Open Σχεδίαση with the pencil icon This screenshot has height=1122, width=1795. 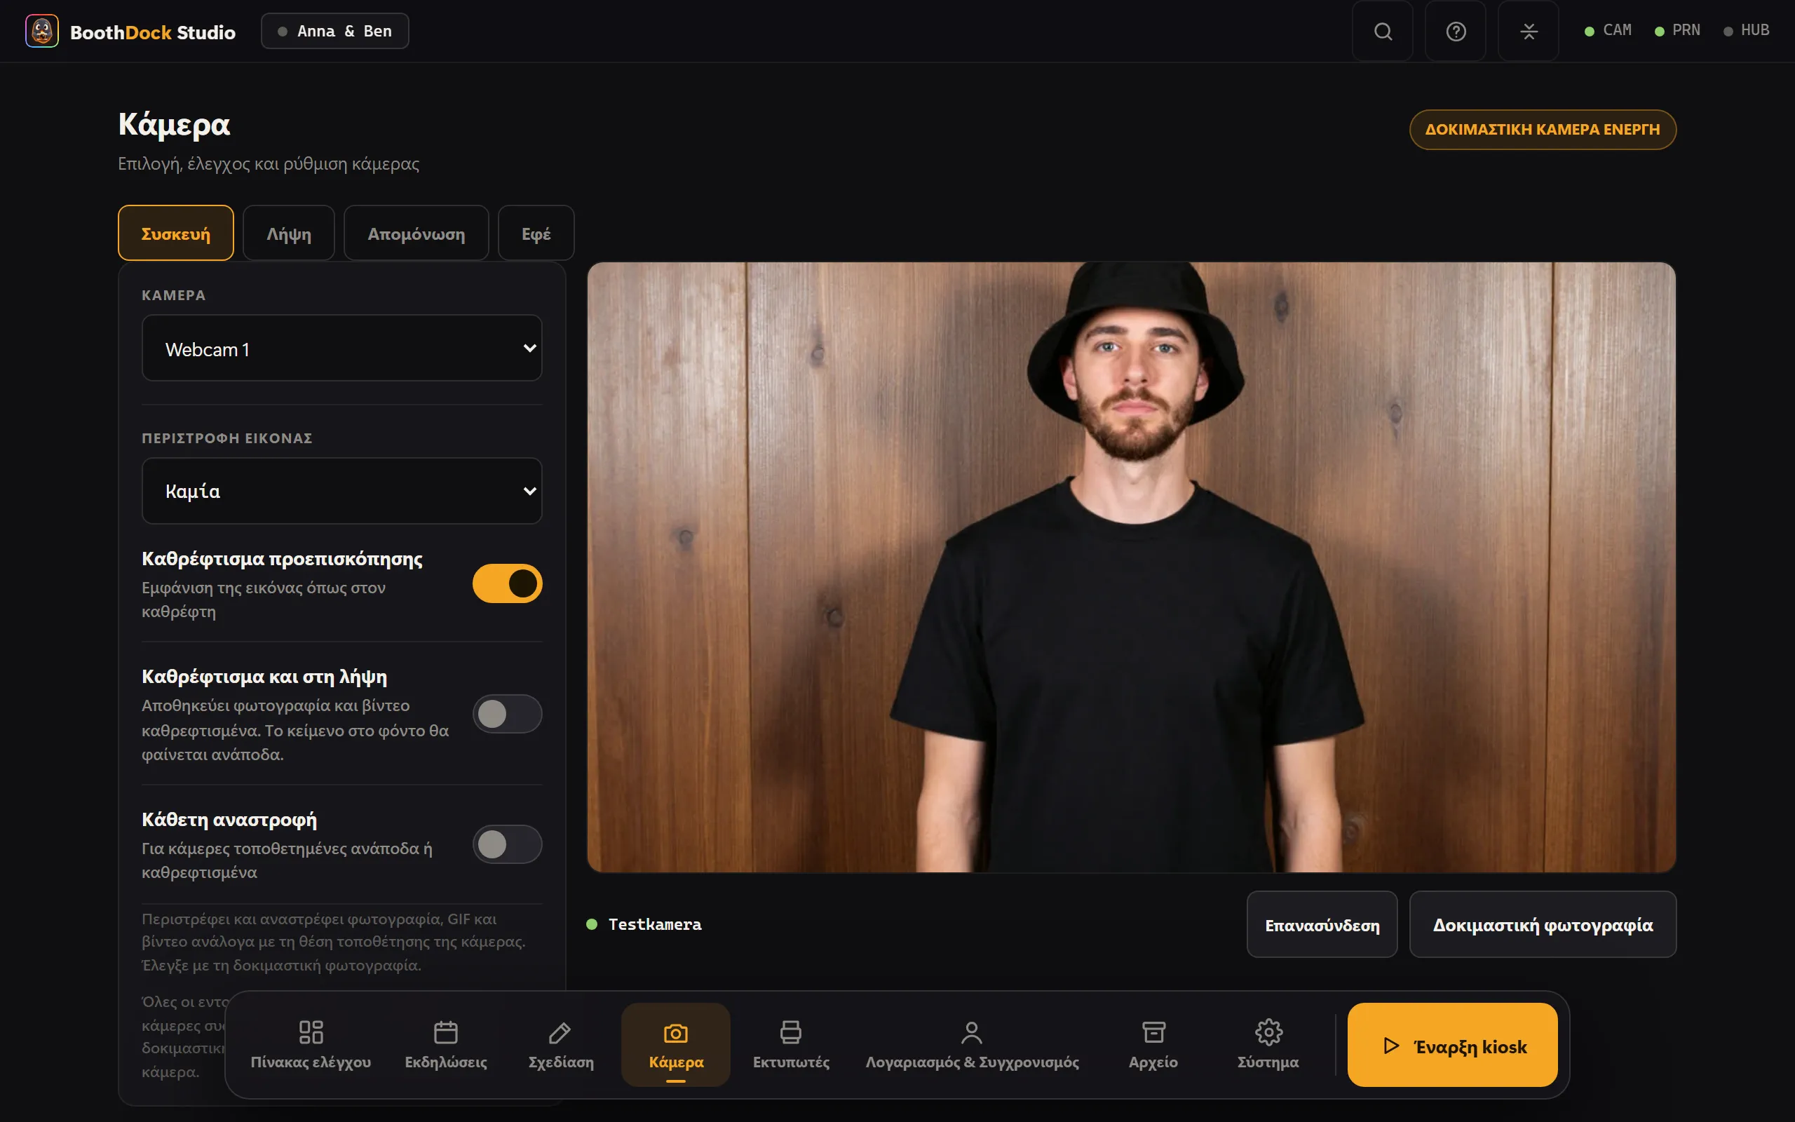coord(561,1044)
